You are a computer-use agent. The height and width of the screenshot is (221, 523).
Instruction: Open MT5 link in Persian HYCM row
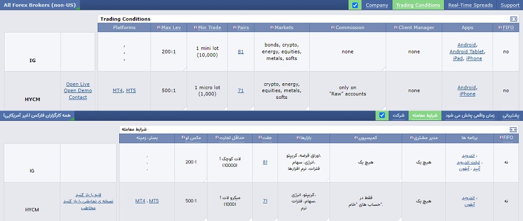154,201
